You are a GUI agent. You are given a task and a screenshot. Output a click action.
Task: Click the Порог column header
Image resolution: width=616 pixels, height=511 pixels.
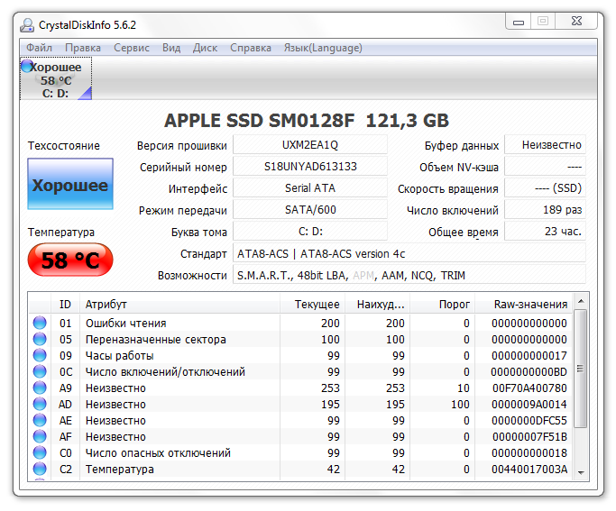click(442, 305)
